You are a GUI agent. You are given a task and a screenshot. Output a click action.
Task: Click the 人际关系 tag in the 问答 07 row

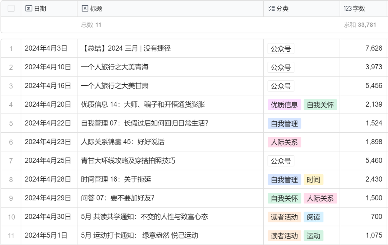(320, 198)
